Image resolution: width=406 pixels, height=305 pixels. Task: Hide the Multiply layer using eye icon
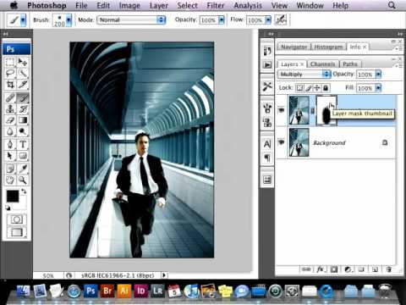point(281,110)
